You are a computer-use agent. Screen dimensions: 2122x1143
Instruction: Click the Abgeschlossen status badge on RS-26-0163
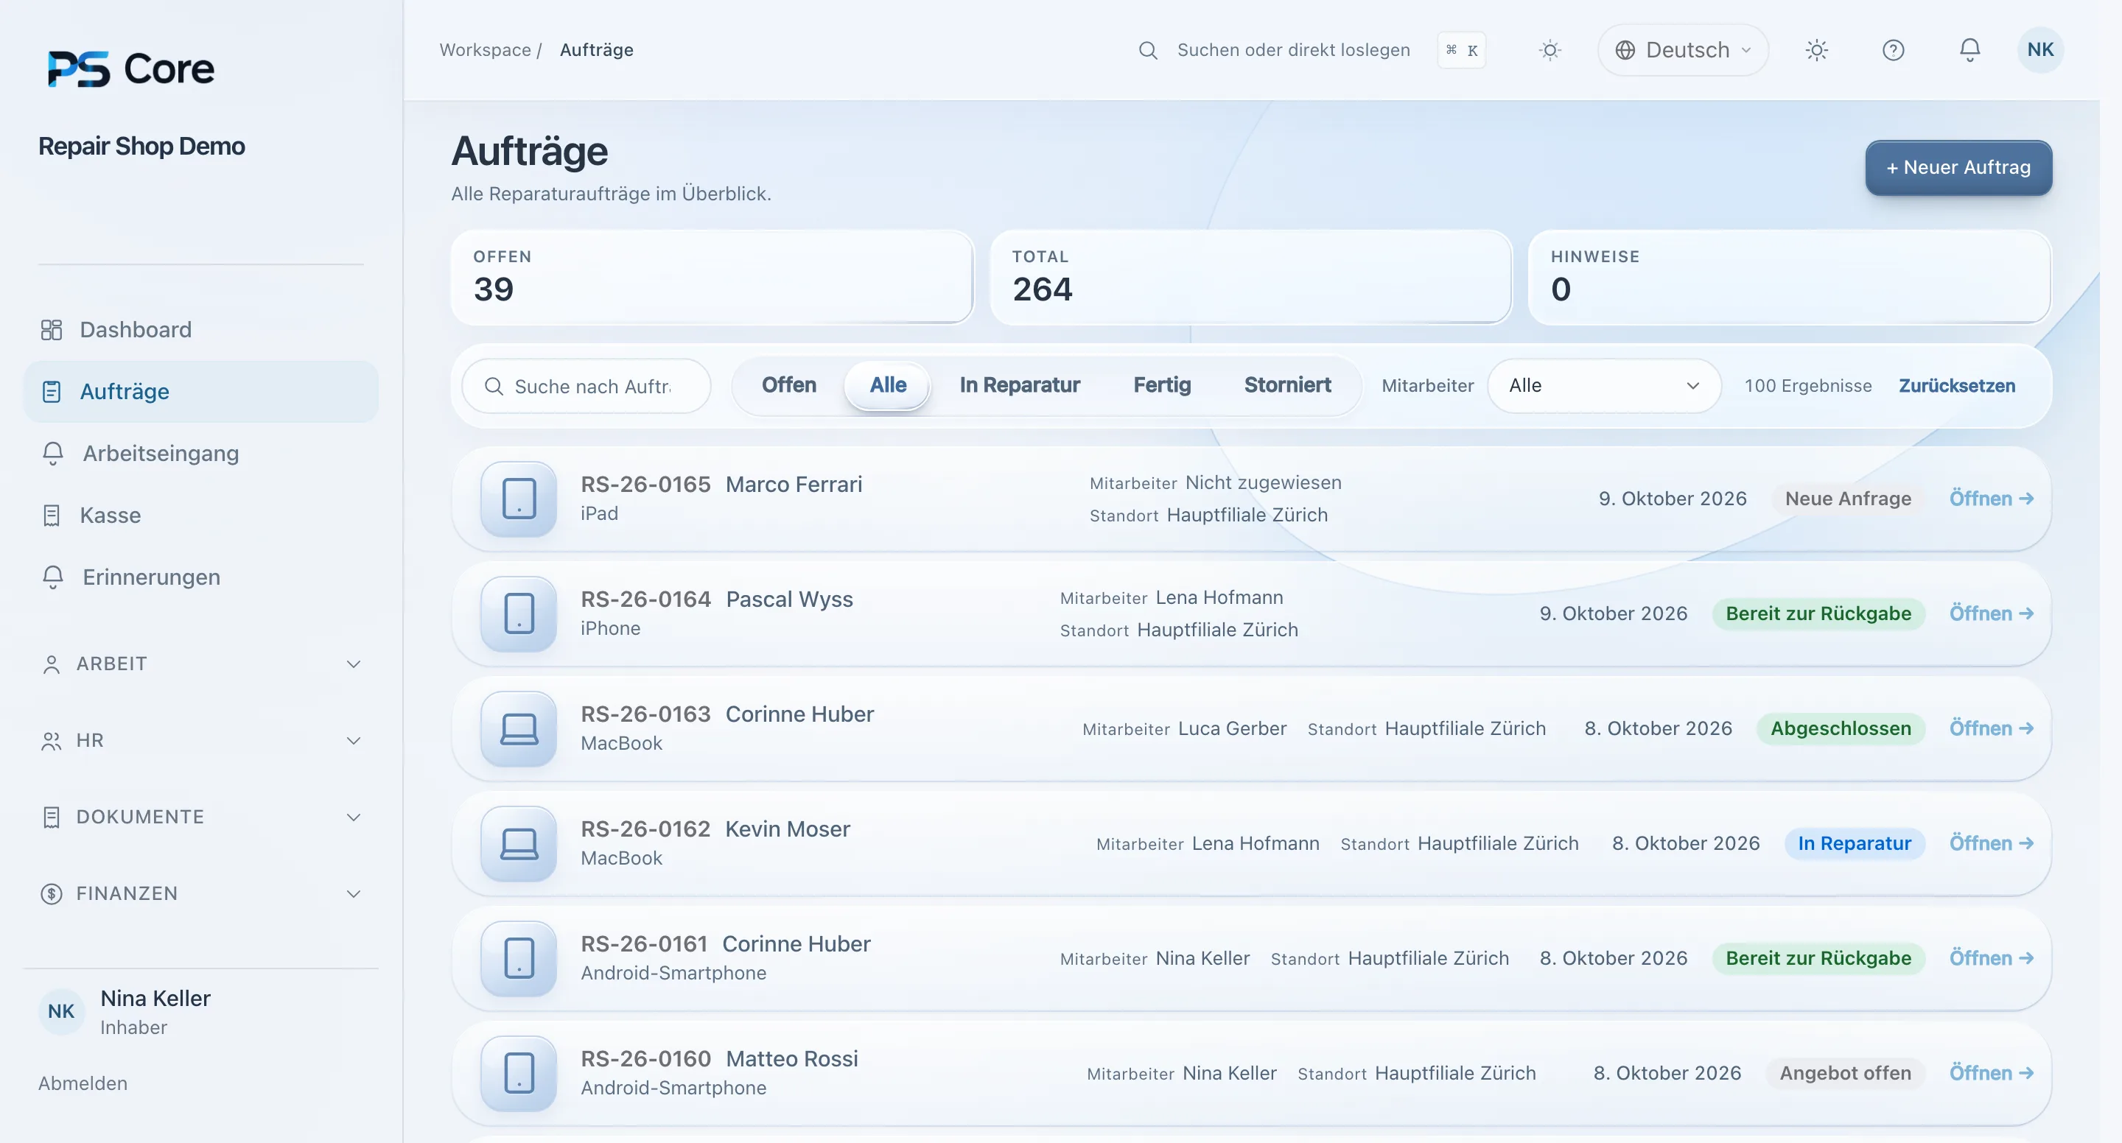[x=1841, y=728]
